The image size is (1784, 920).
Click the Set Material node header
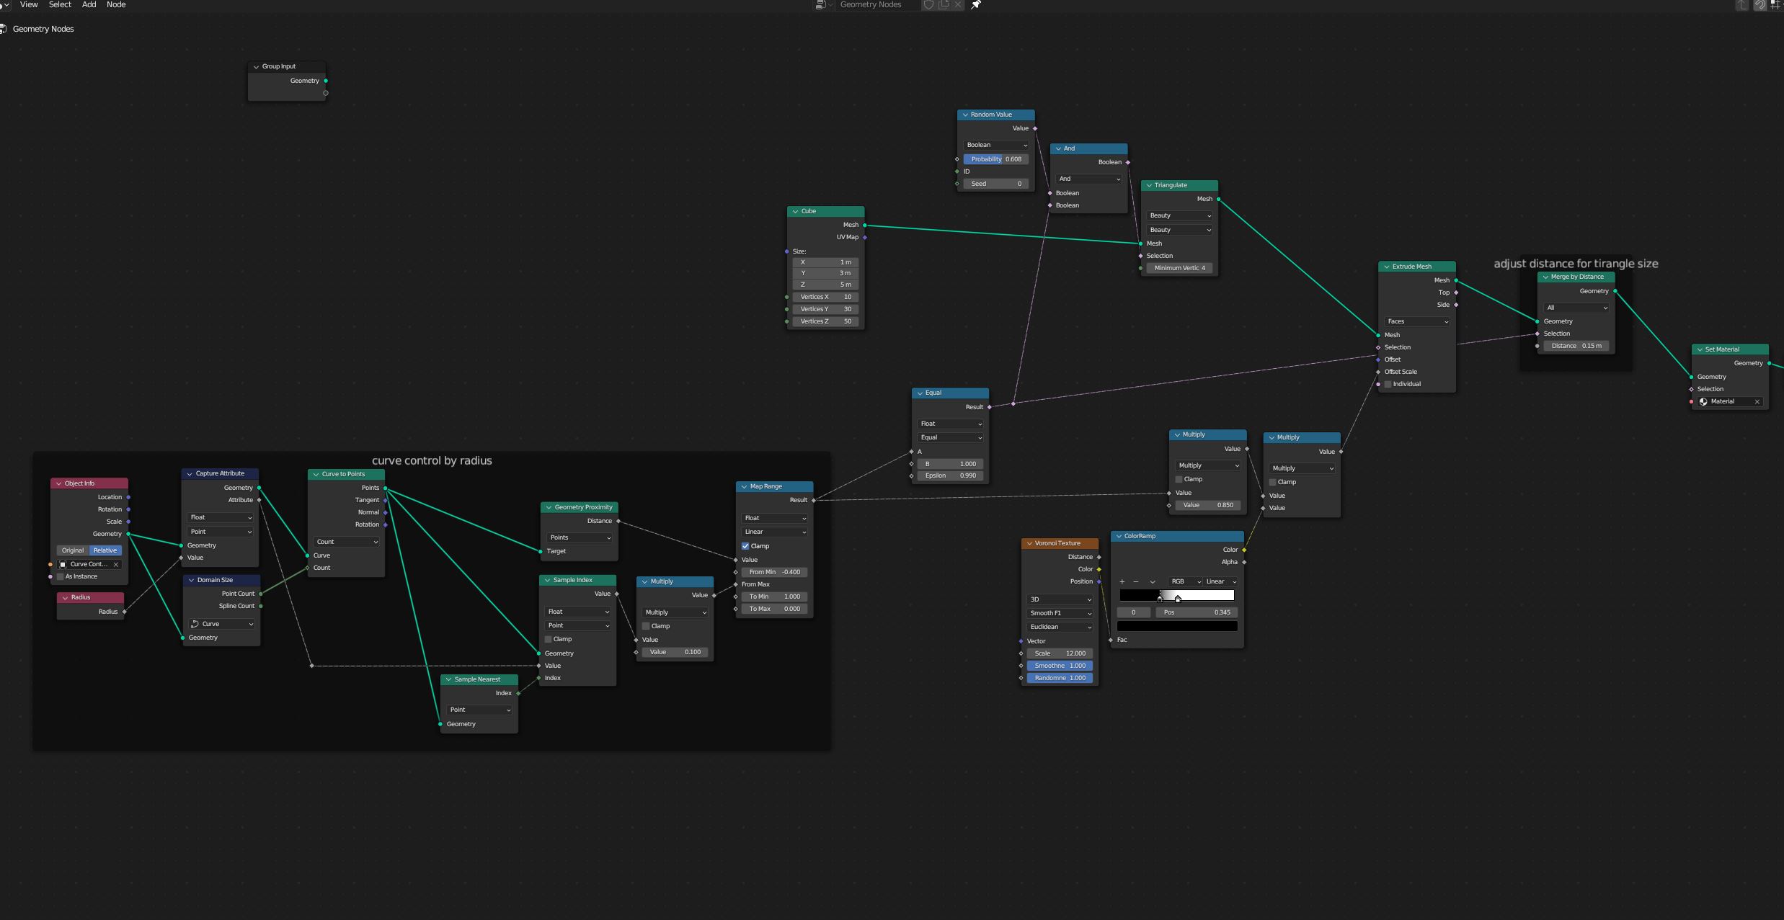pyautogui.click(x=1730, y=349)
